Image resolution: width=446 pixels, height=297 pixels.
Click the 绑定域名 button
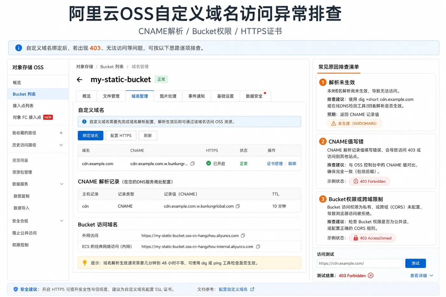pos(90,136)
